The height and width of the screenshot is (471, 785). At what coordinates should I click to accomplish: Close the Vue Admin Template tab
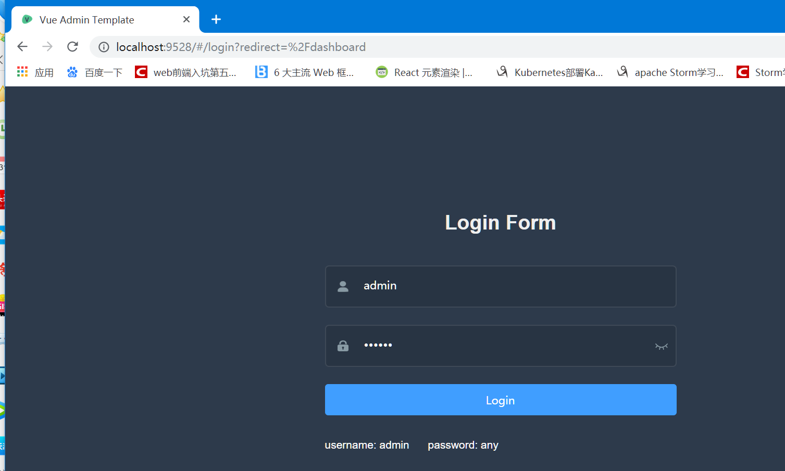186,19
